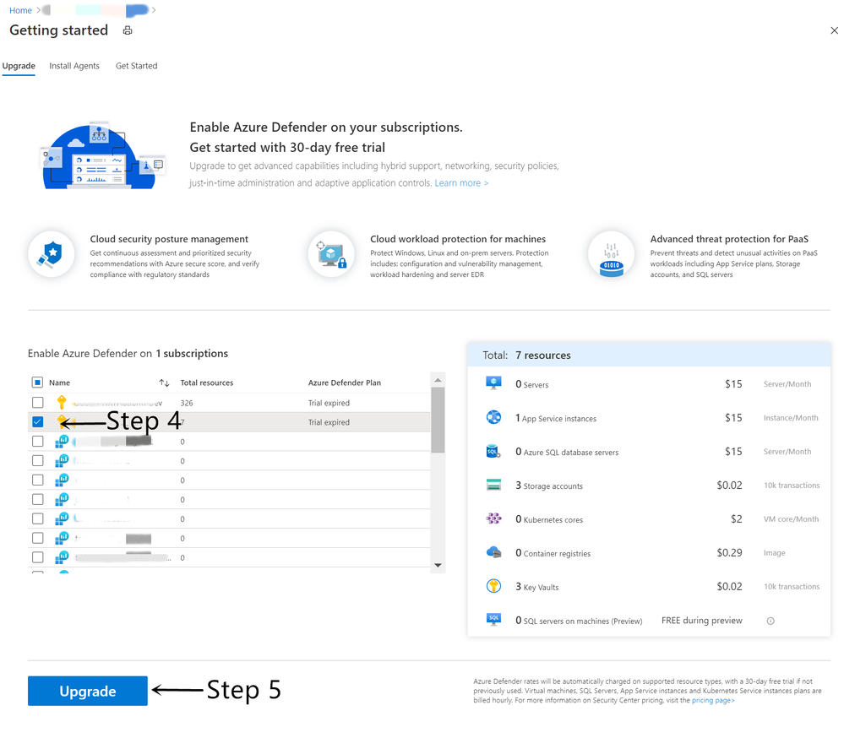This screenshot has height=738, width=844.
Task: Click the Container registries icon
Action: (x=493, y=552)
